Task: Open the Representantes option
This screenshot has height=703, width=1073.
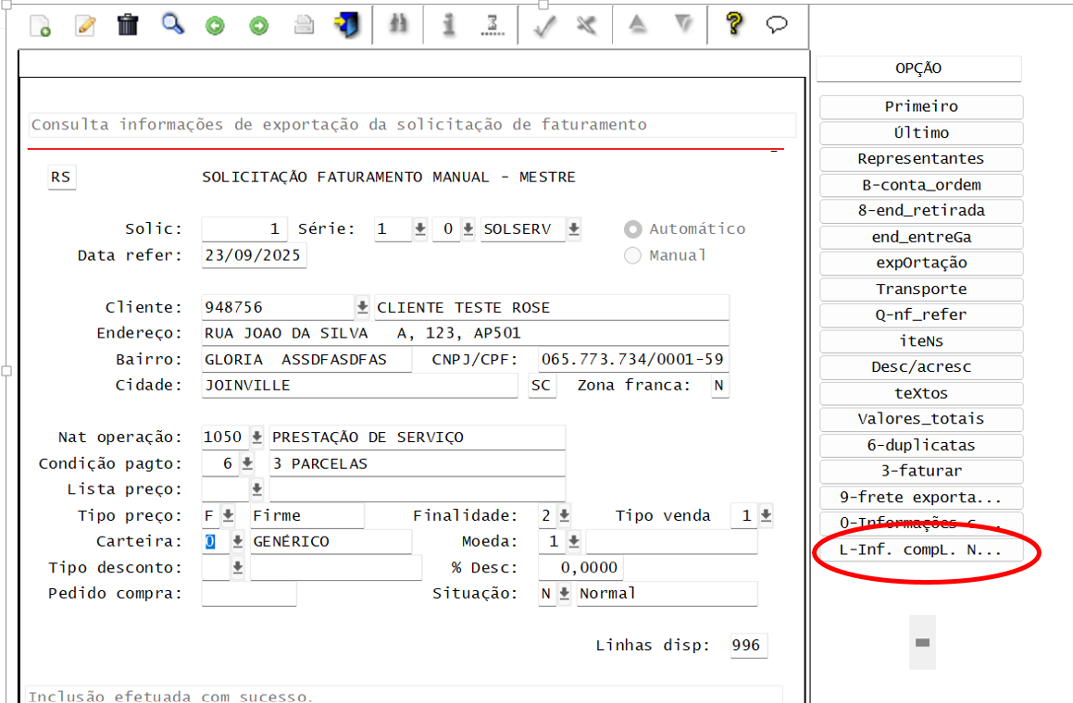Action: (921, 159)
